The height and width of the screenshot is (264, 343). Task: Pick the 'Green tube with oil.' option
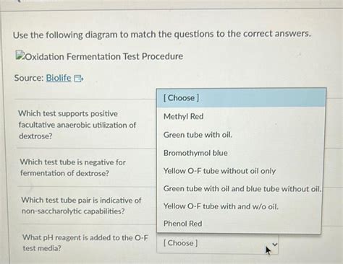pyautogui.click(x=198, y=135)
